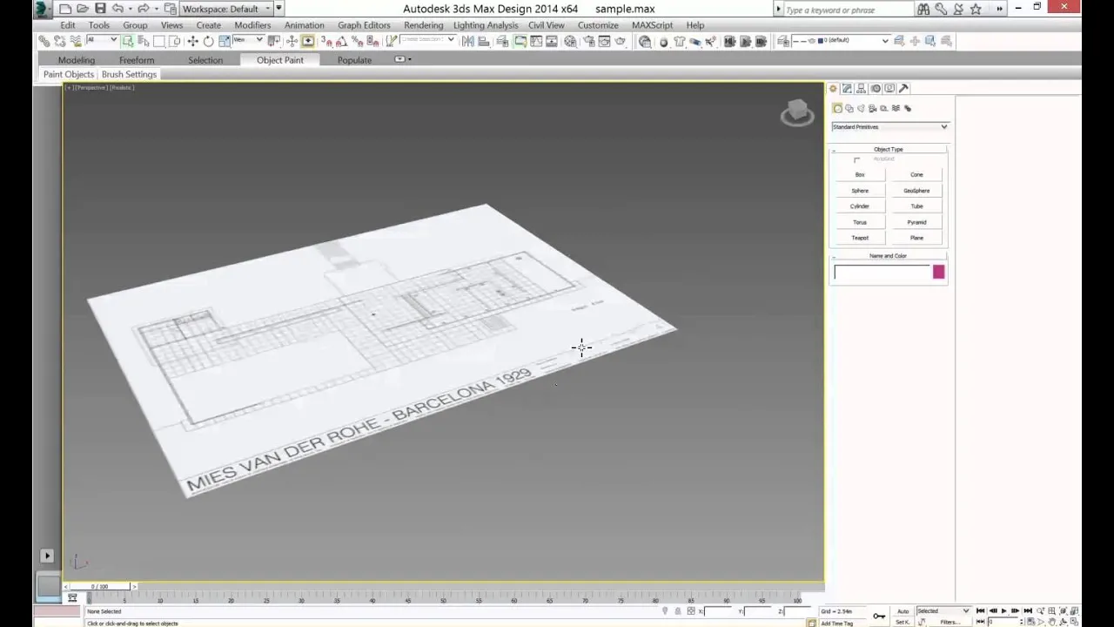
Task: Click the Align tool icon
Action: [485, 41]
